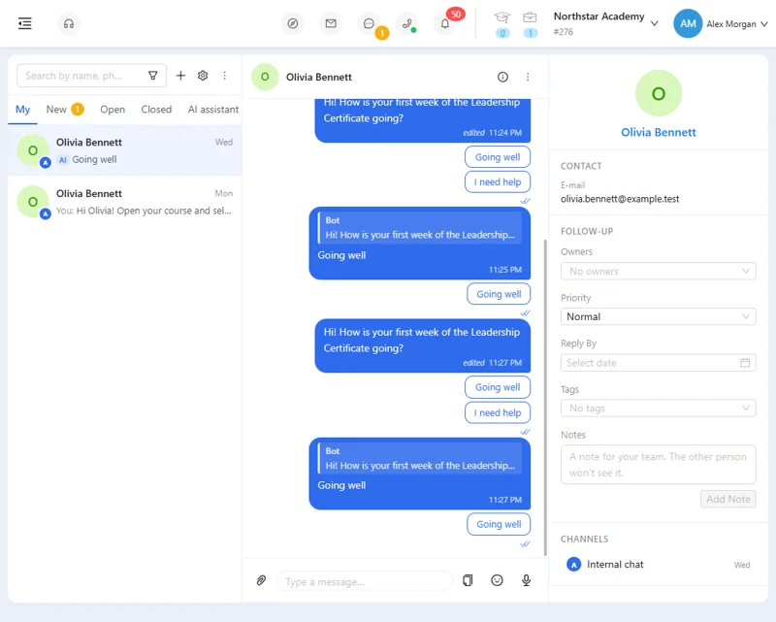Switch to the My tab
The height and width of the screenshot is (622, 776).
[22, 109]
